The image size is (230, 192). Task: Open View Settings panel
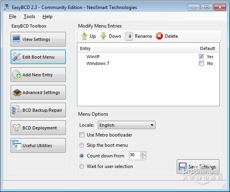pyautogui.click(x=38, y=39)
